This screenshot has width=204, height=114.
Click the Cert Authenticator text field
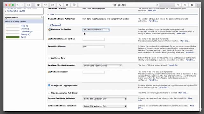93,72
